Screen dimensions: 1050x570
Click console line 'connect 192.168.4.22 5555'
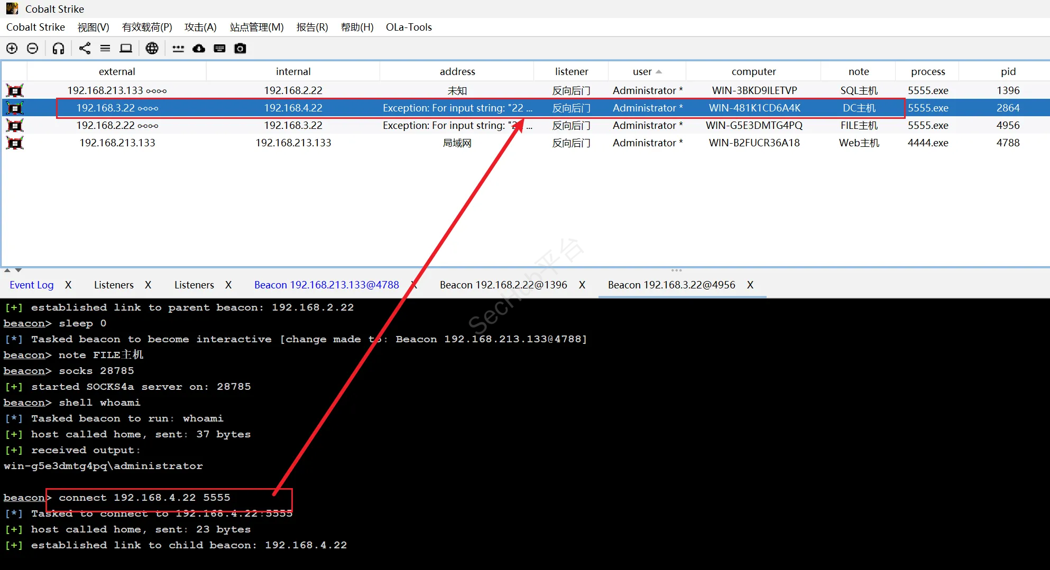click(144, 497)
